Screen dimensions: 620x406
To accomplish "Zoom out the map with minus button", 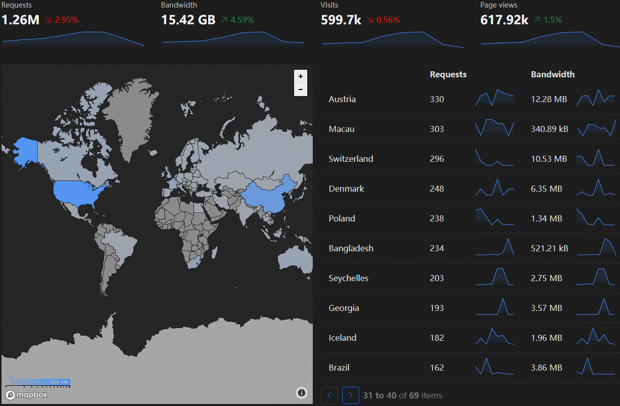I will [301, 89].
